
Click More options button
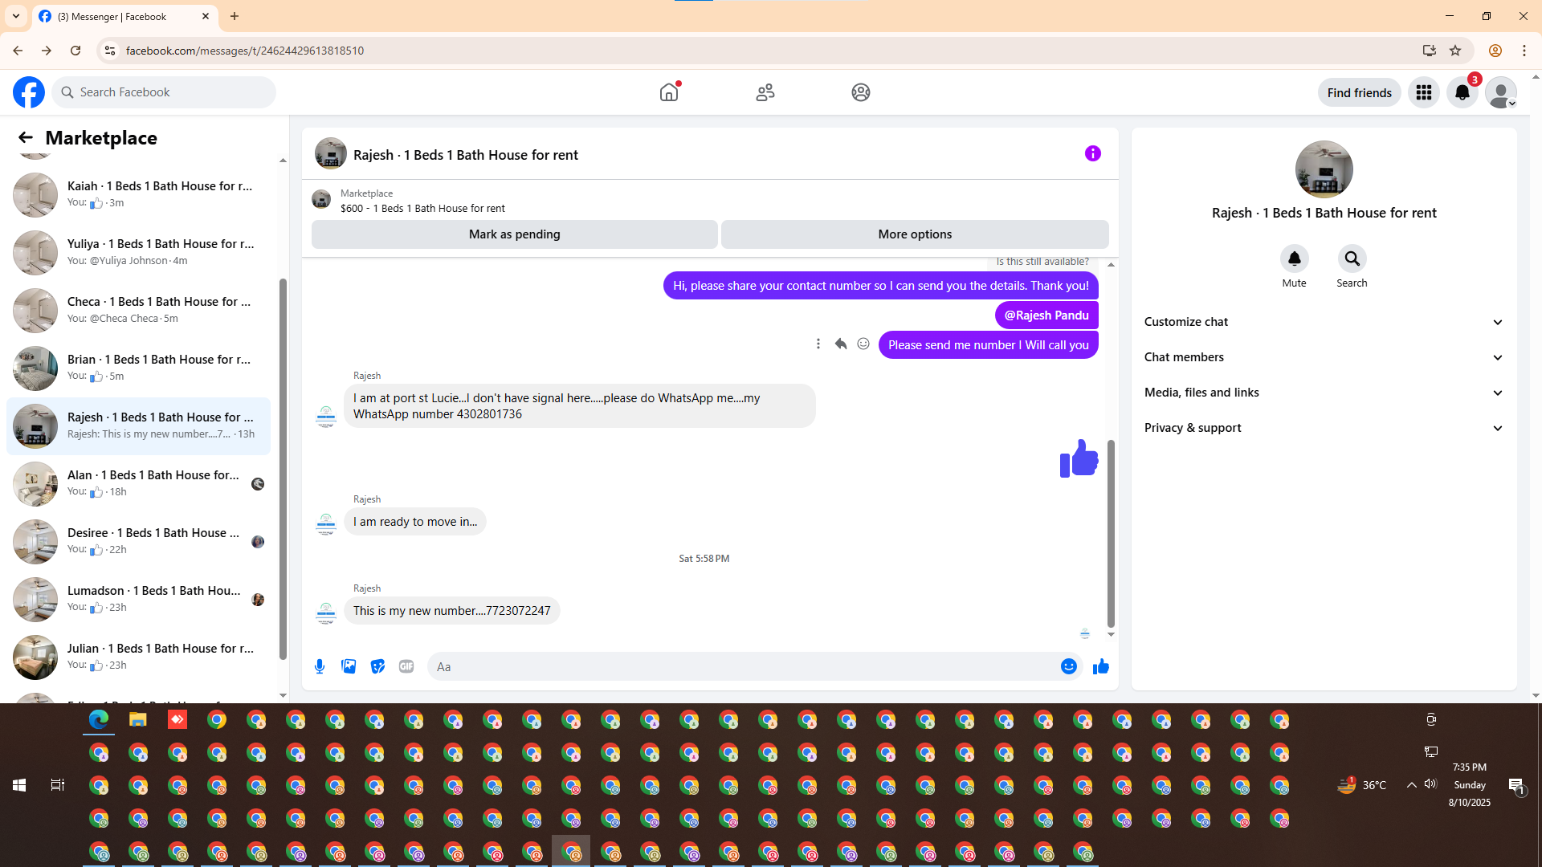click(x=915, y=234)
